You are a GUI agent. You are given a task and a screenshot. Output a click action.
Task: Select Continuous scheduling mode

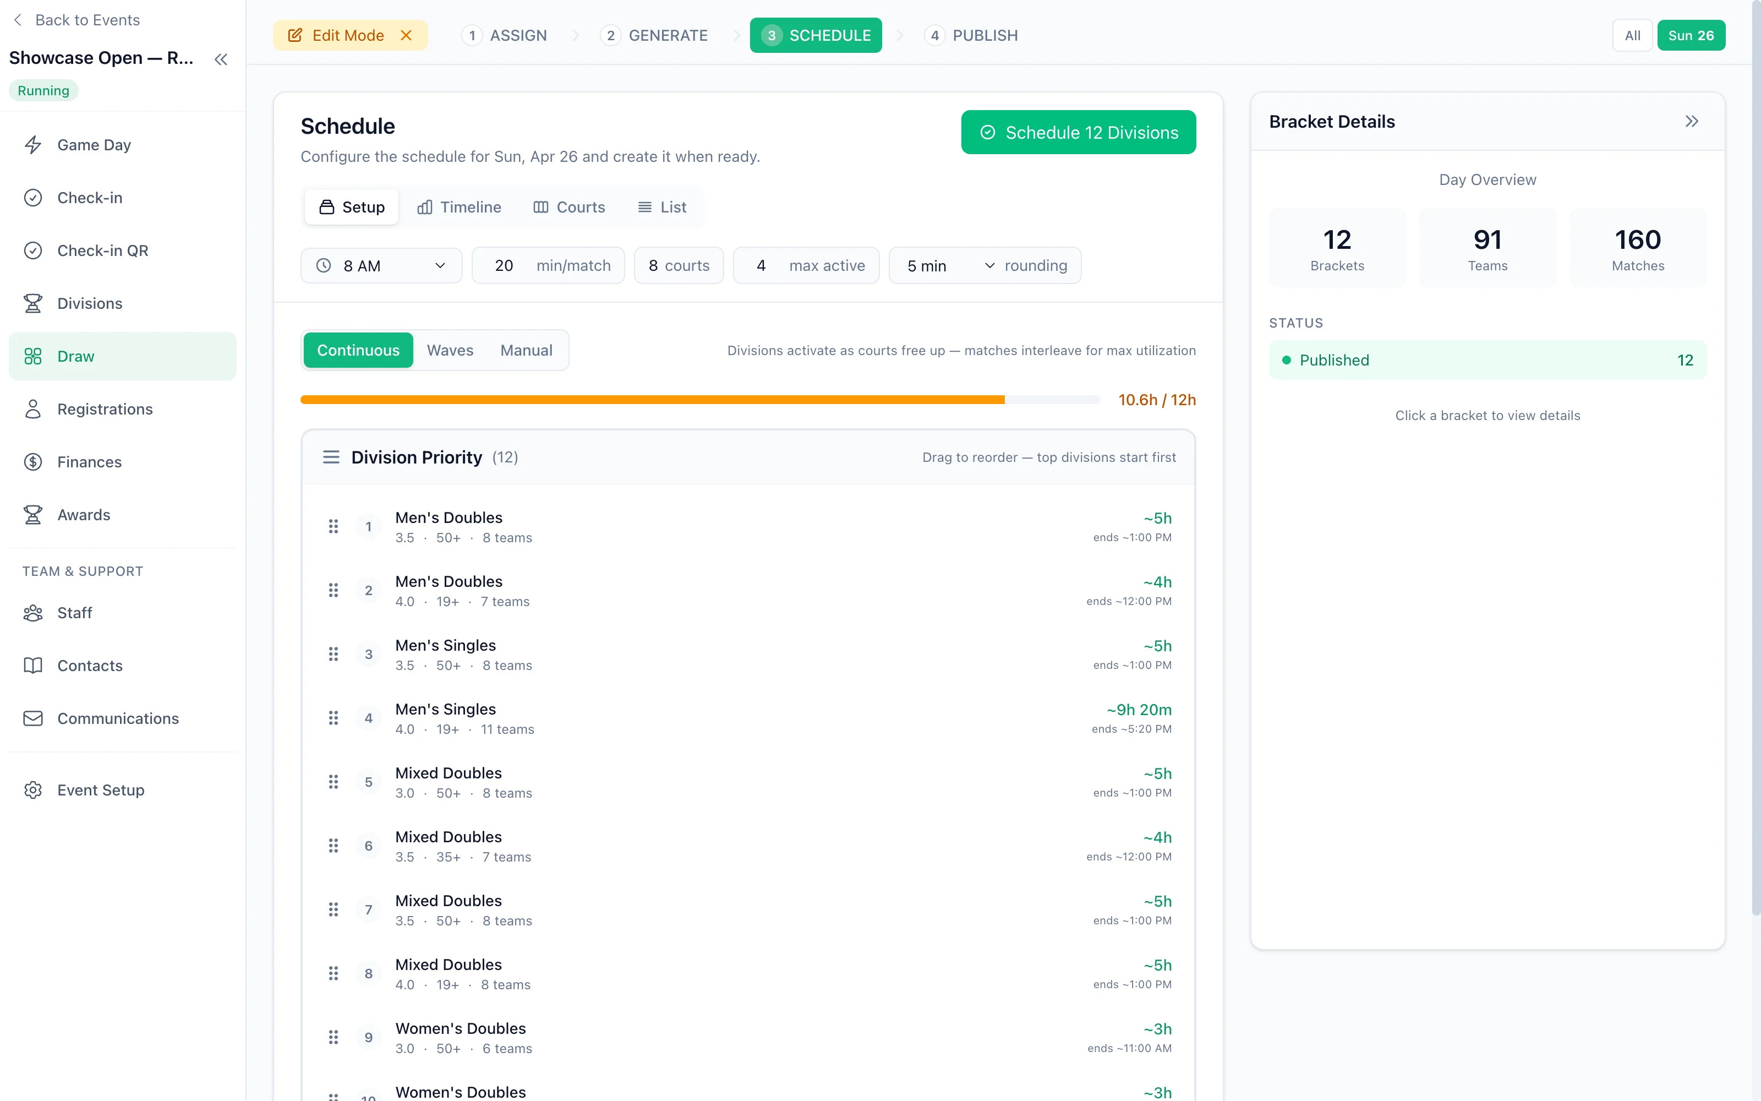(x=358, y=350)
